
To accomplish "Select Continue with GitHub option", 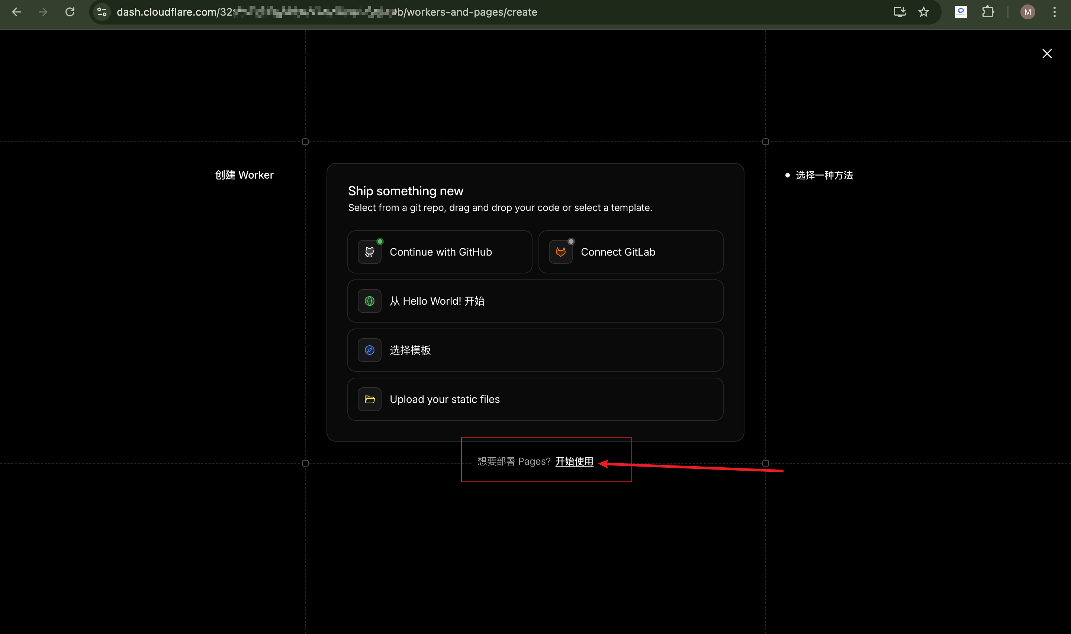I will click(440, 252).
